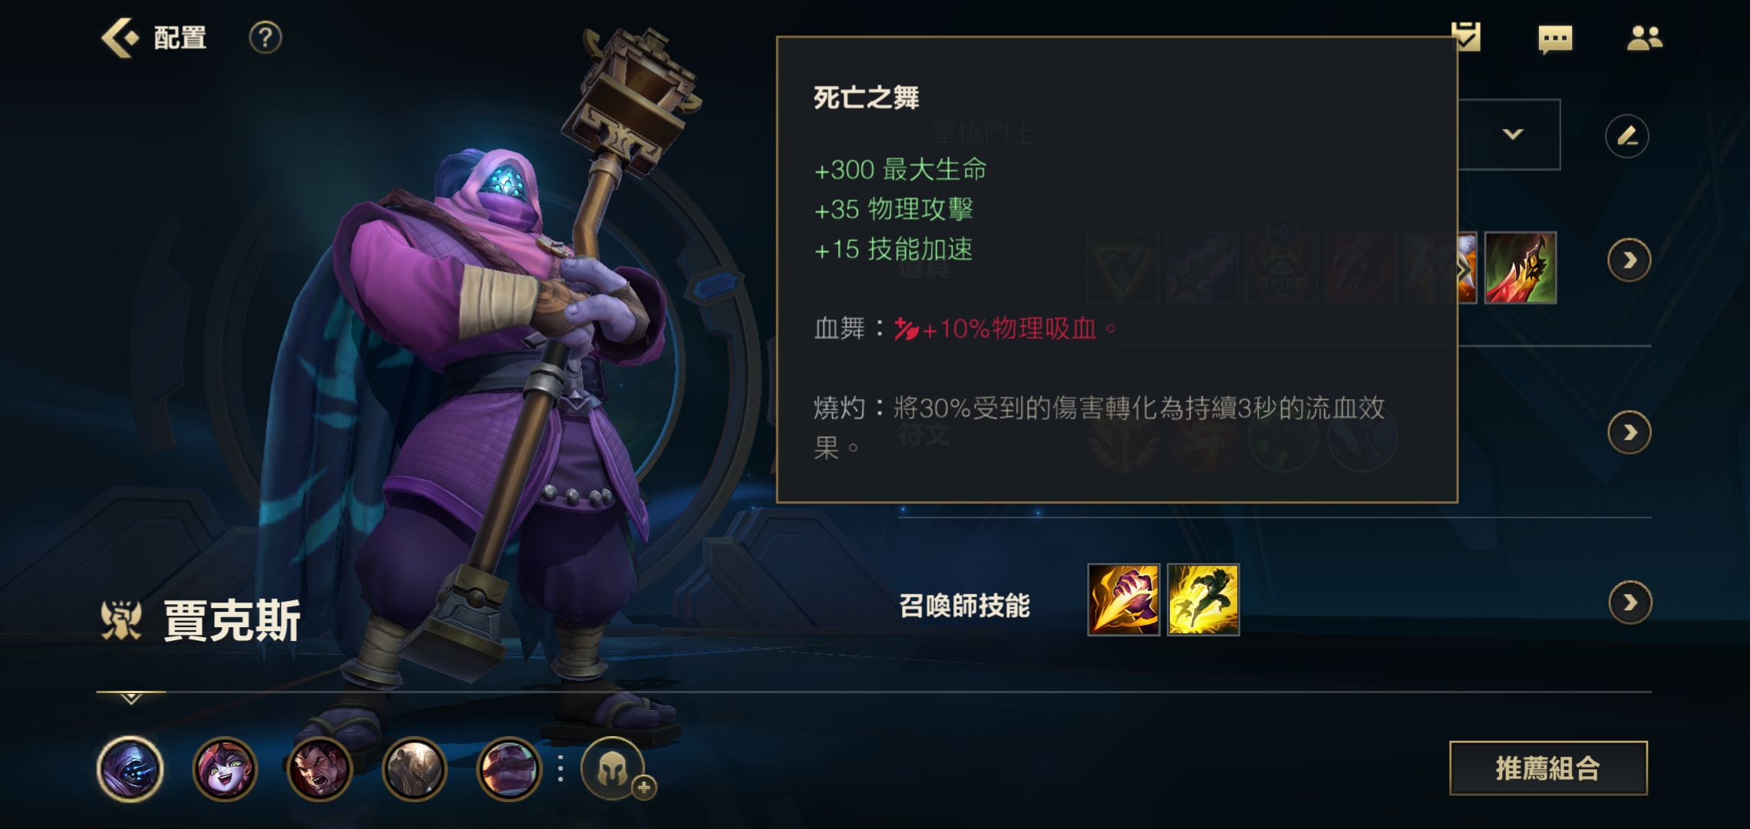
Task: Select the Ignite summoner spell
Action: 1124,600
